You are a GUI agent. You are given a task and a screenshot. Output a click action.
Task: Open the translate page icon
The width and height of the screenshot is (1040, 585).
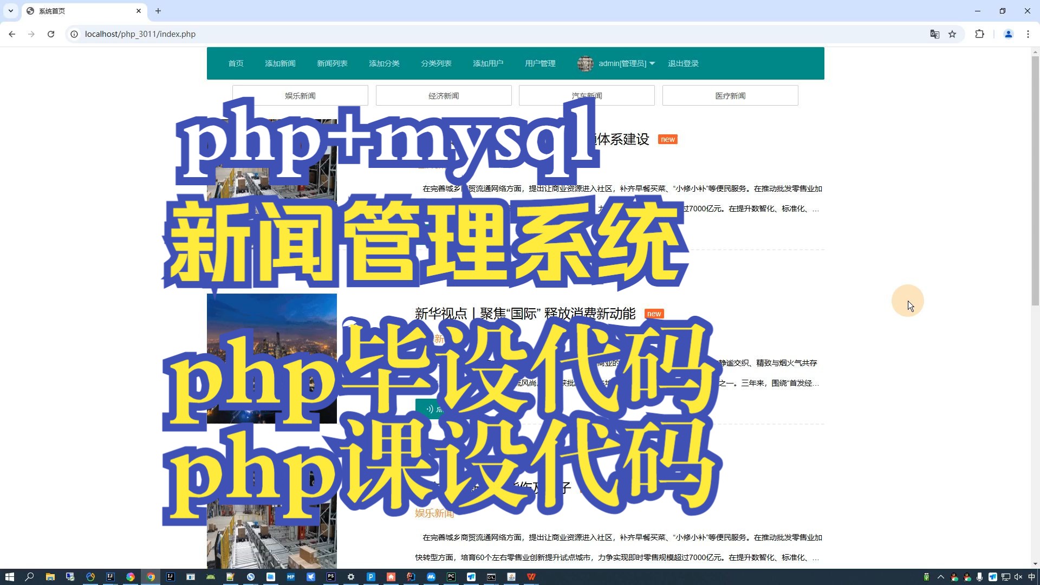(934, 34)
